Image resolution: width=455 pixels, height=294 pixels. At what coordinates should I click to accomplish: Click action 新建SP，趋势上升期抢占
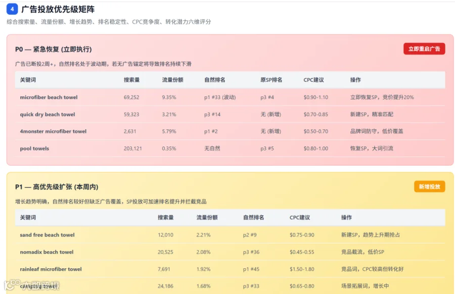point(371,235)
